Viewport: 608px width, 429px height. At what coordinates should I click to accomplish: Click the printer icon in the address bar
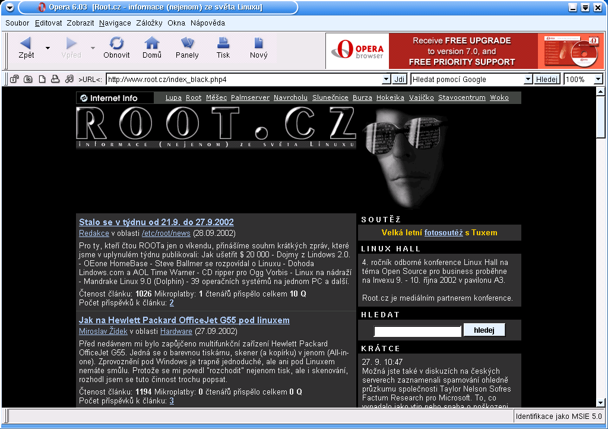coord(55,79)
